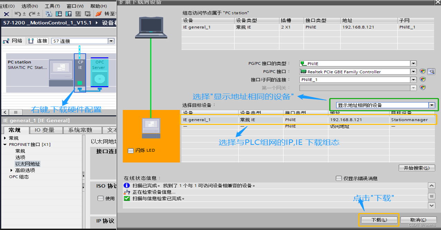Toggle the connections (连接) button
Viewport: 441px width, 230px height.
tap(38, 41)
